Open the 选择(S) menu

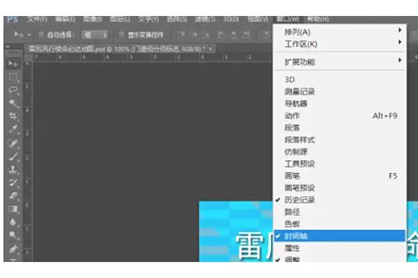[177, 19]
